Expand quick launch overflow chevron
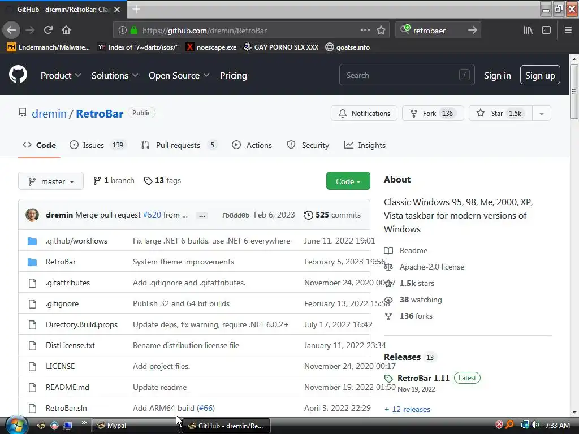The image size is (579, 434). pos(84,423)
